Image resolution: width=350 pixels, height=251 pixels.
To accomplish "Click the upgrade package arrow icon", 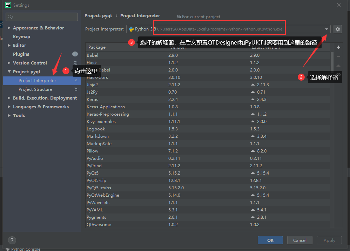I will (x=338, y=66).
